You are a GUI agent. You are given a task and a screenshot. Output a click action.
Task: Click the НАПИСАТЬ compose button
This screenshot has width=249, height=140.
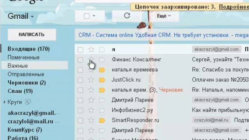click(32, 35)
